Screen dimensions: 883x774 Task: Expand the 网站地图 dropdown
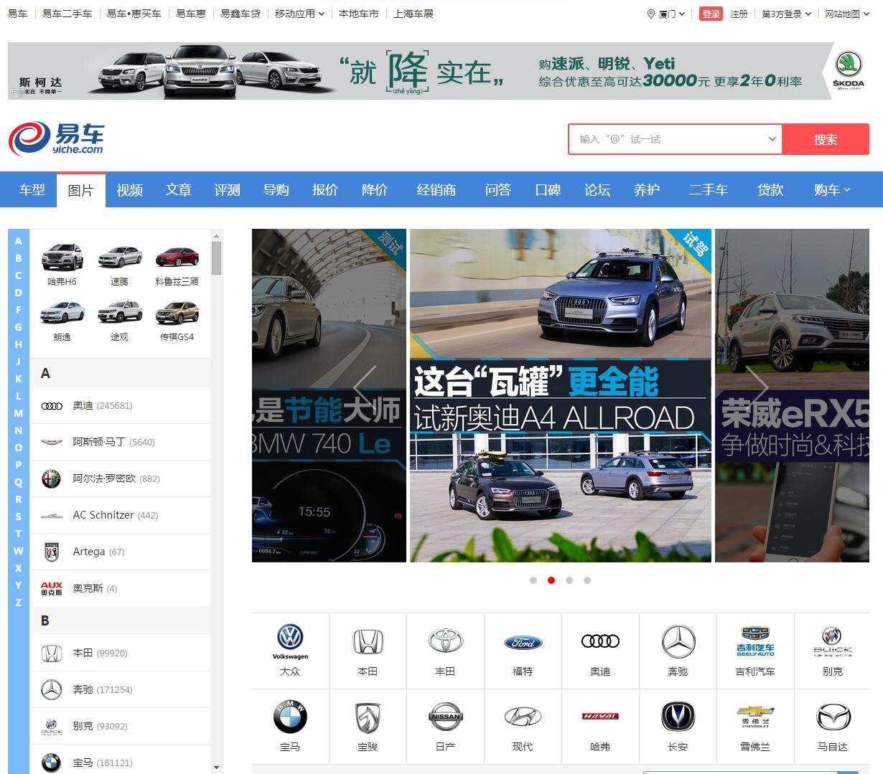point(846,14)
